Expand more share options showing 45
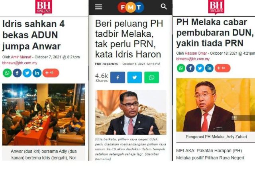 point(51,73)
